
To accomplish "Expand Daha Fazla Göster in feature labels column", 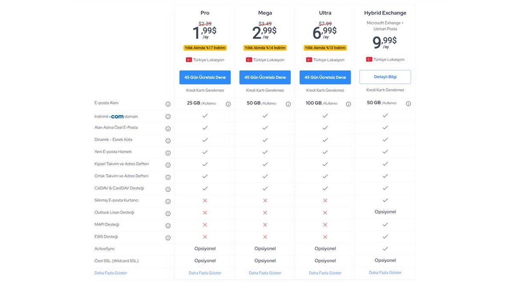I will 111,273.
